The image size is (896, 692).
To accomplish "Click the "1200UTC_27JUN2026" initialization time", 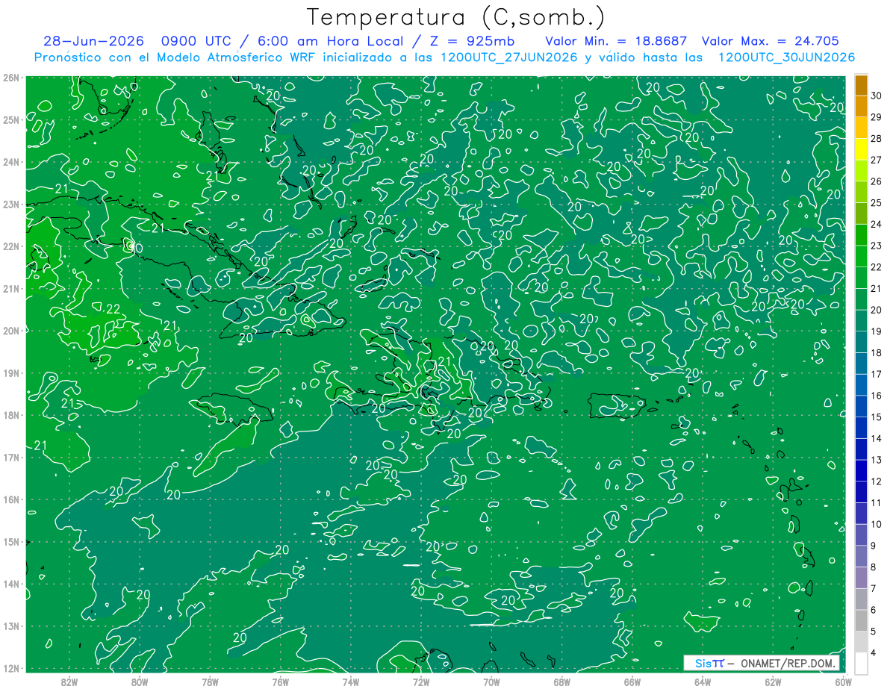I will (508, 57).
